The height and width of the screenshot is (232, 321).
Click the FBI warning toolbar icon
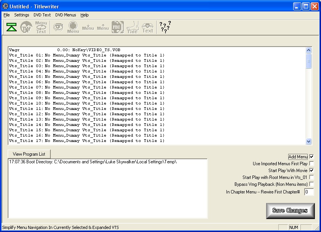117,27
